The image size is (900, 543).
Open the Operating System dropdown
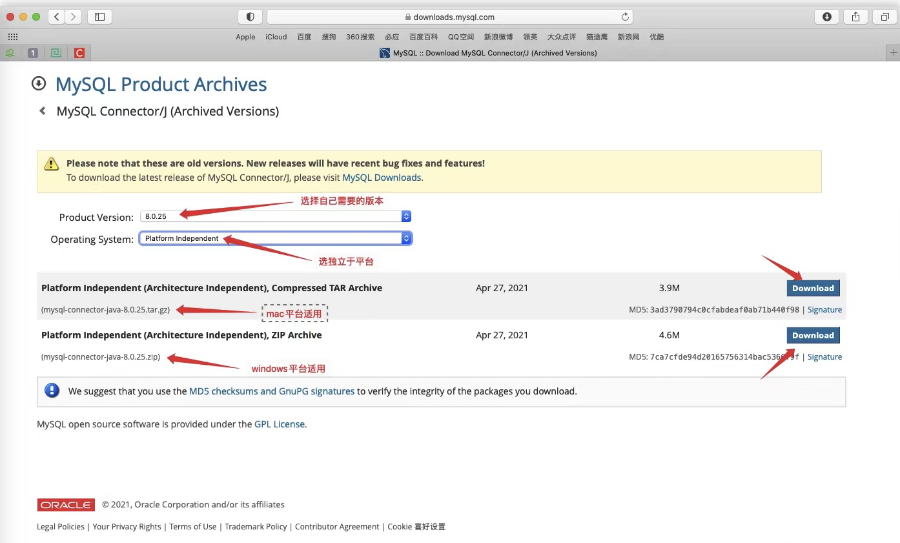276,238
